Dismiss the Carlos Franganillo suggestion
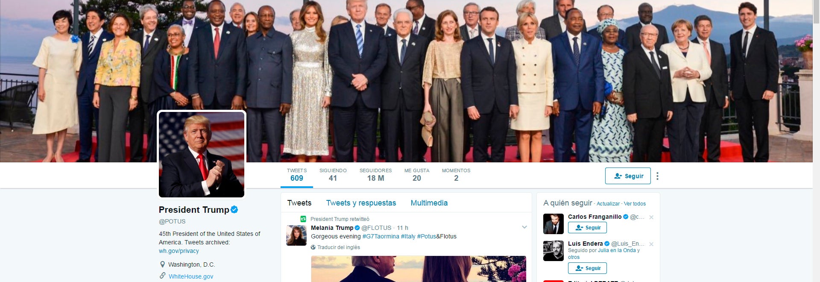Image resolution: width=820 pixels, height=282 pixels. point(651,217)
